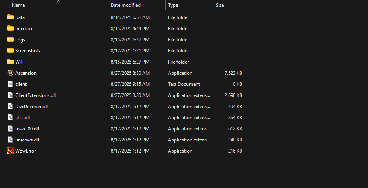Image resolution: width=368 pixels, height=188 pixels.
Task: Sort by the Date modified column
Action: (125, 5)
